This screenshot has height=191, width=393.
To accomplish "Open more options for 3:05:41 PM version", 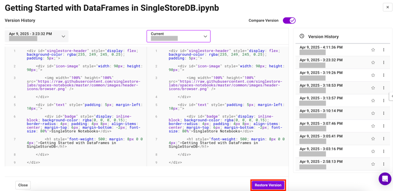I will point(383,138).
